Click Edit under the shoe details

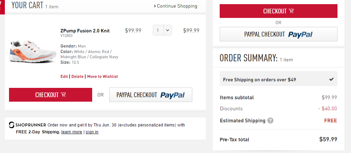tap(64, 76)
